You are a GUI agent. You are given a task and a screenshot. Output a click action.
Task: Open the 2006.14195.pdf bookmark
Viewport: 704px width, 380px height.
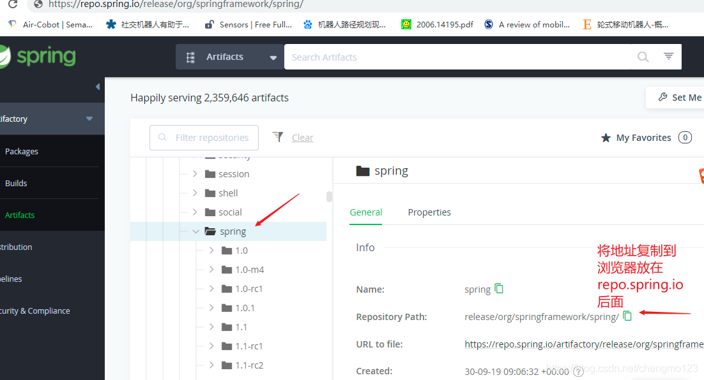(x=438, y=25)
